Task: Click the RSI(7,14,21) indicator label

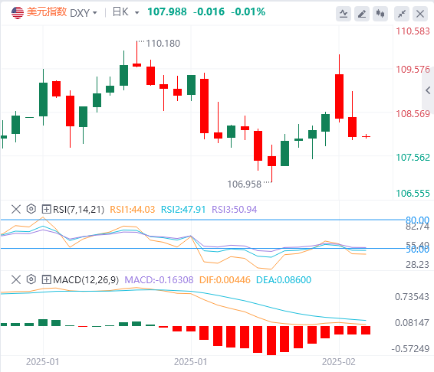Action: pos(79,210)
